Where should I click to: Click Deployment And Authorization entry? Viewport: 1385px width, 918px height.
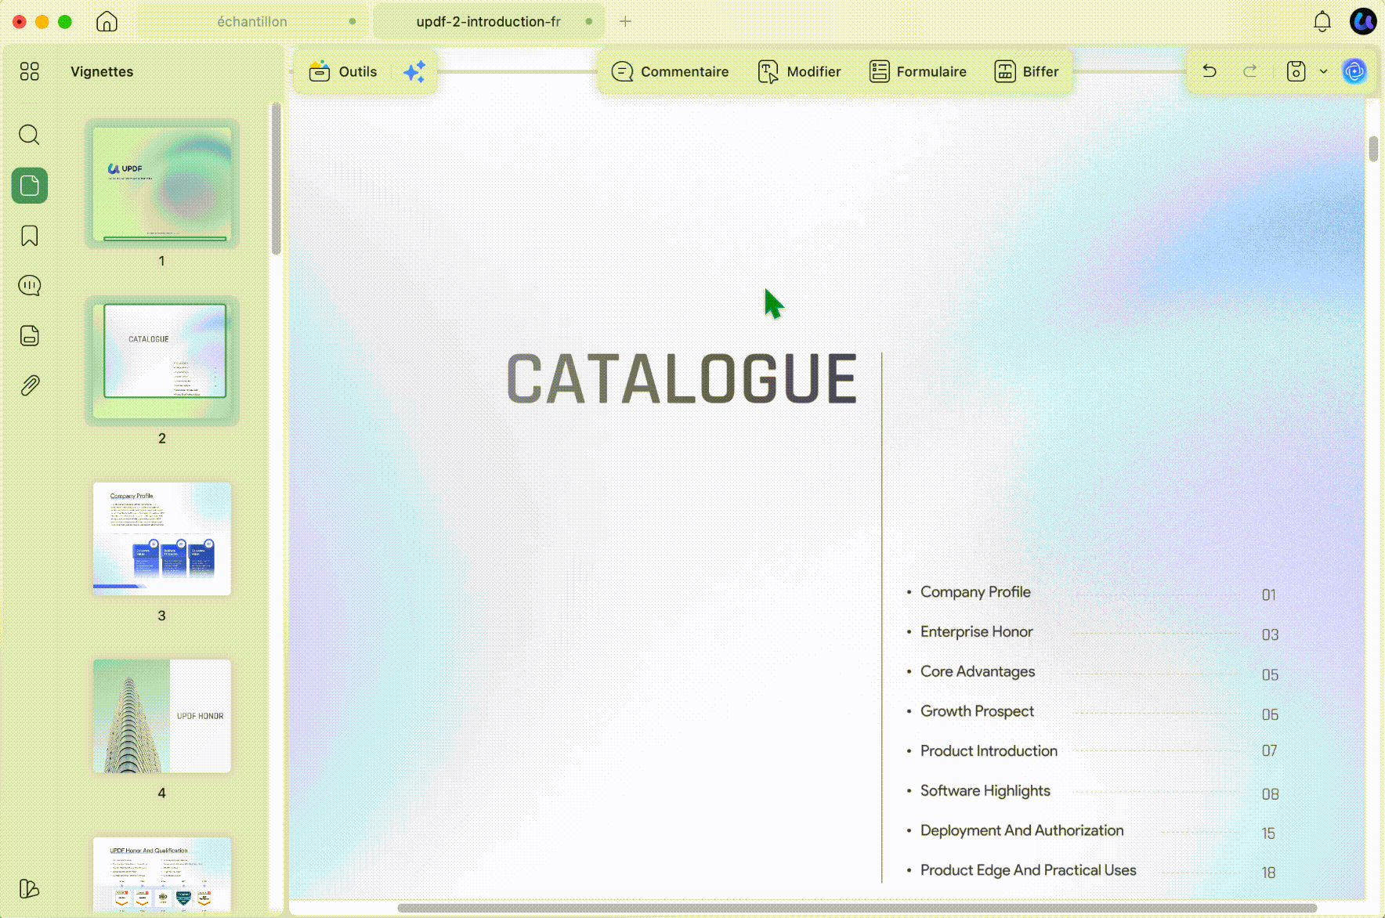pos(1022,830)
